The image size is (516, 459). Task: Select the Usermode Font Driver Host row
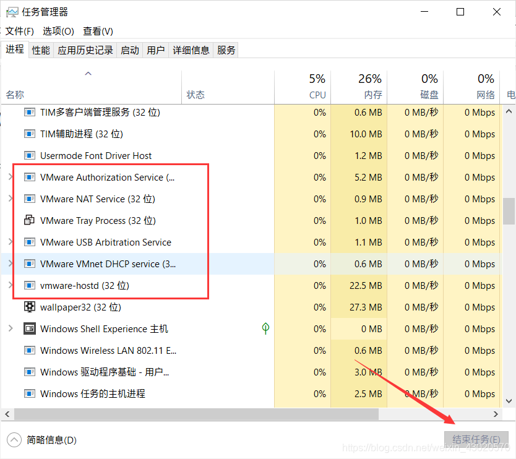251,156
